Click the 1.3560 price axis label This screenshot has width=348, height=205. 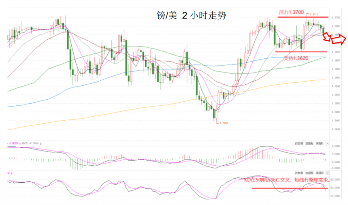(x=335, y=78)
